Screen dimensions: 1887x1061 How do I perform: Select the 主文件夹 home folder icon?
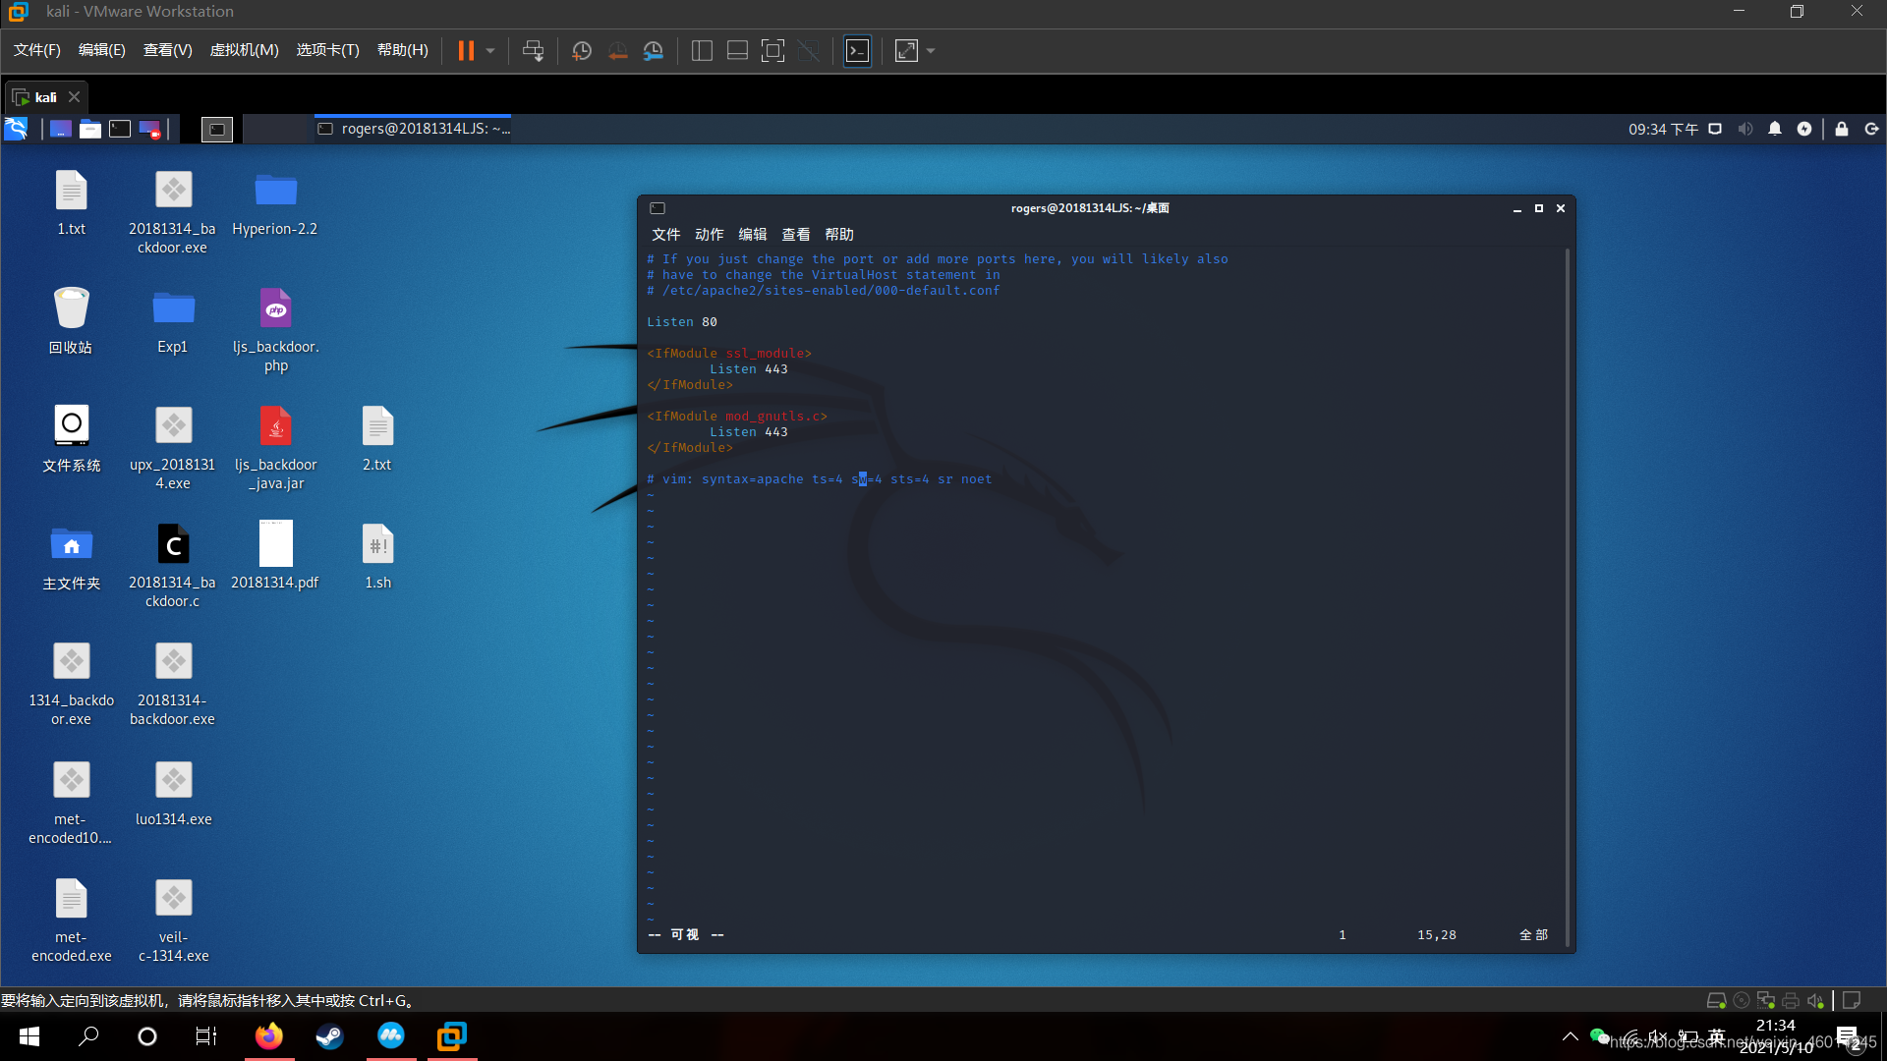(x=71, y=557)
